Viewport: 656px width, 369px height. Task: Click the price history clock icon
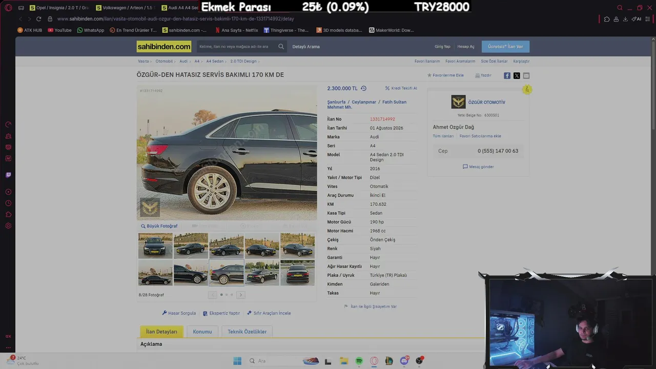(363, 88)
